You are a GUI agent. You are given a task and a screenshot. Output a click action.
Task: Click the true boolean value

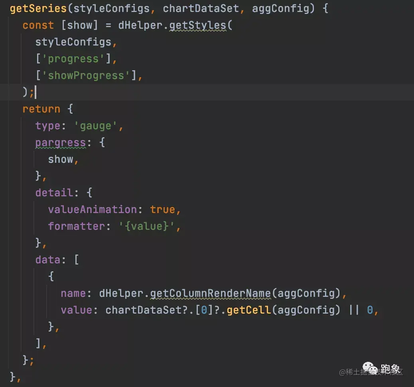pos(162,209)
